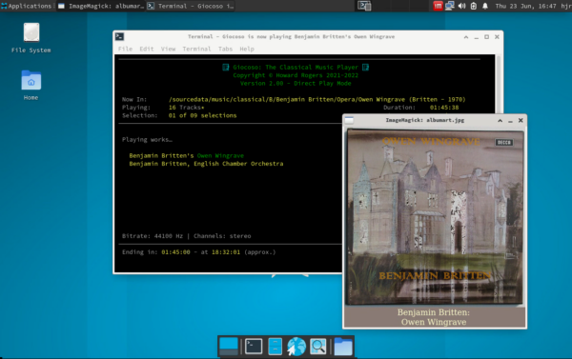The width and height of the screenshot is (572, 359).
Task: Close the Terminal window
Action: 497,37
